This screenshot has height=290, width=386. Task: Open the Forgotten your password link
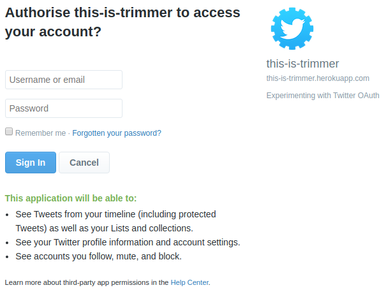(x=117, y=133)
